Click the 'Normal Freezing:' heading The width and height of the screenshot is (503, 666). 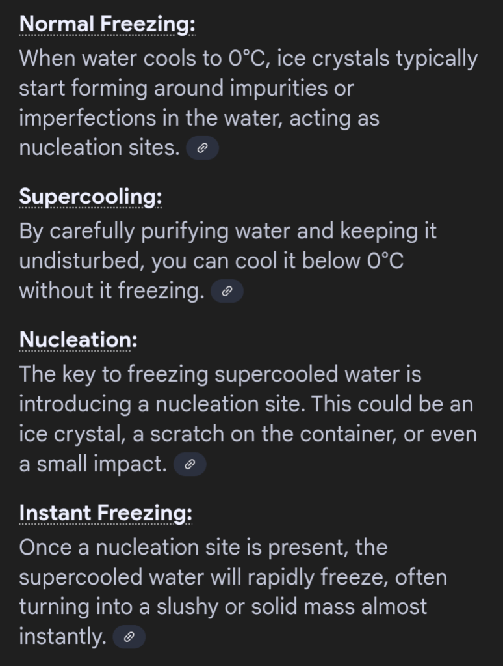(x=107, y=25)
